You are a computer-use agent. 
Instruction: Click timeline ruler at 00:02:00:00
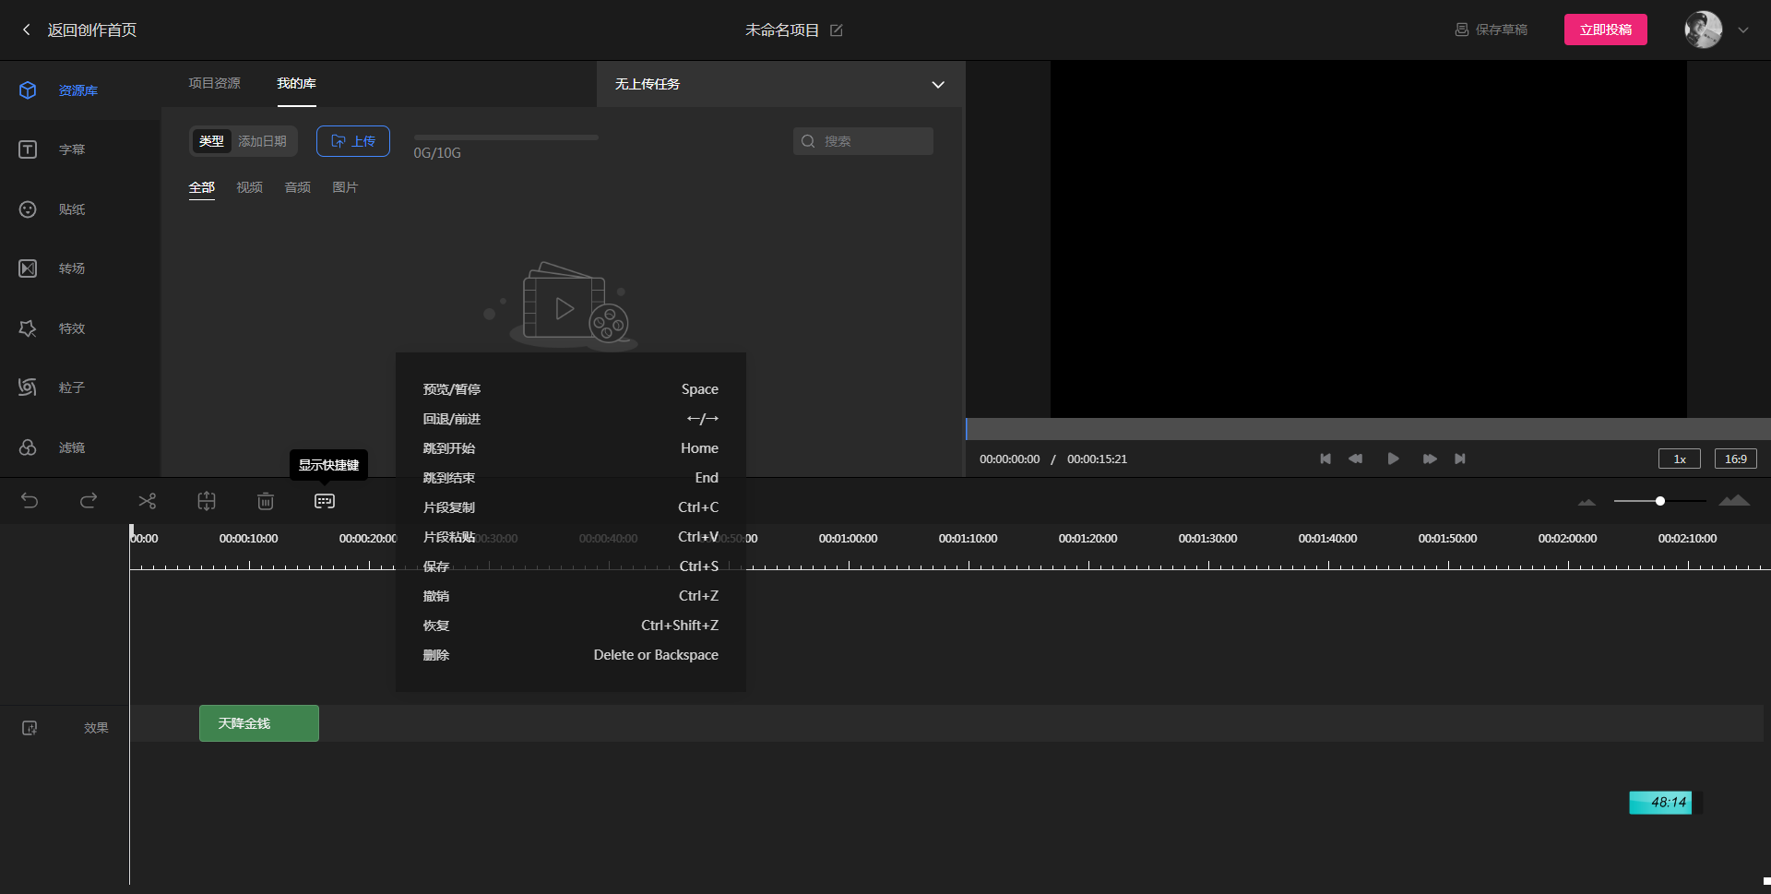pos(1568,539)
